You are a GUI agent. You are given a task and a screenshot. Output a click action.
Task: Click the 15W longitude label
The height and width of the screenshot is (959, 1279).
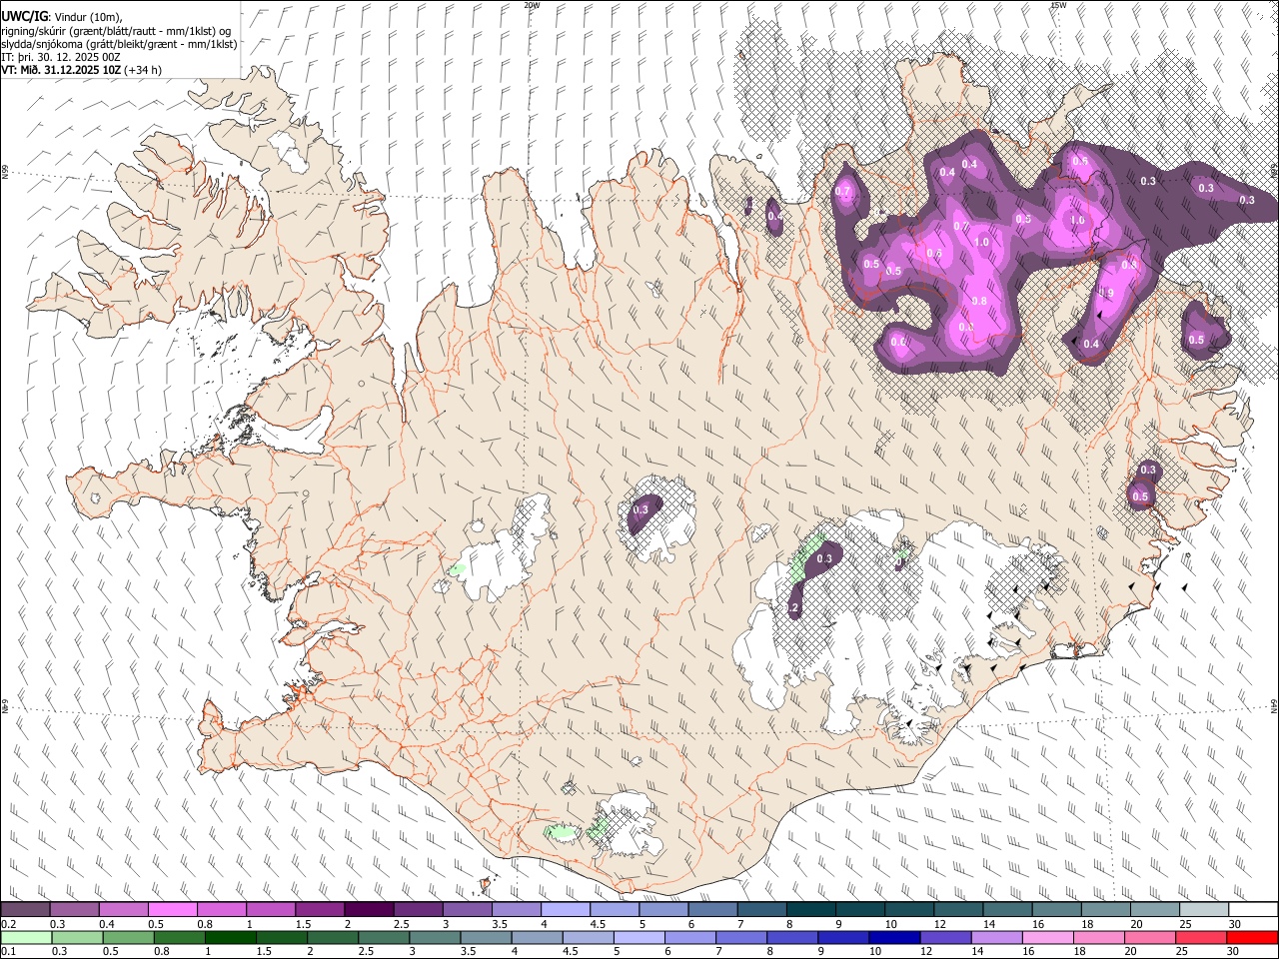(x=1058, y=5)
